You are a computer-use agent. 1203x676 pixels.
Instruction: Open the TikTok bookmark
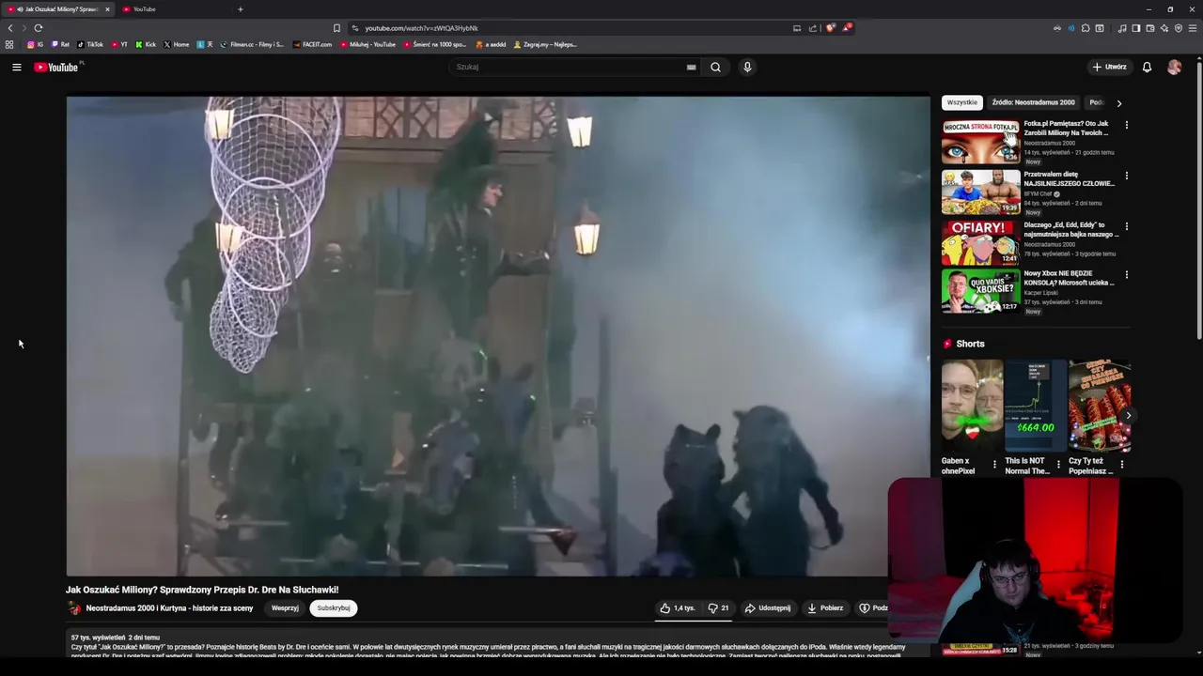click(x=90, y=44)
